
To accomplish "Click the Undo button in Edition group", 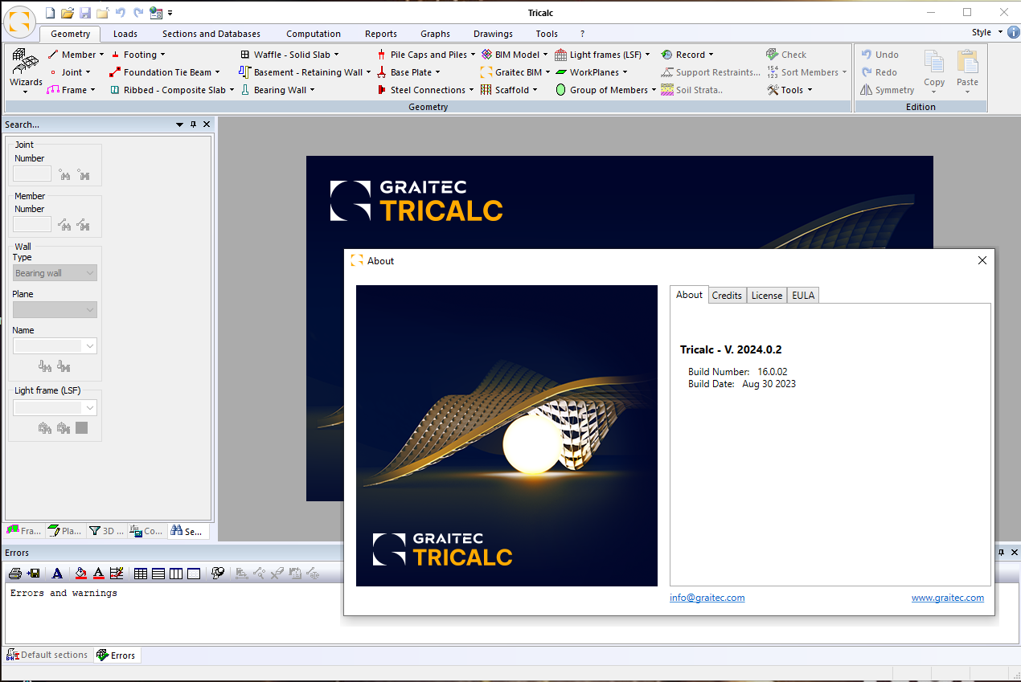I will 880,55.
